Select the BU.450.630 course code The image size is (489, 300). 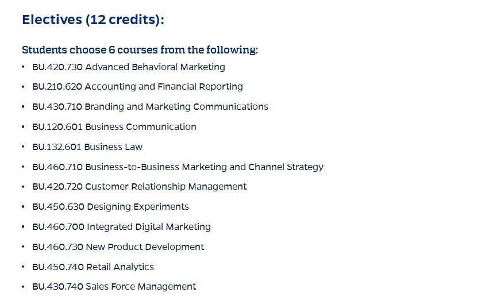(58, 207)
